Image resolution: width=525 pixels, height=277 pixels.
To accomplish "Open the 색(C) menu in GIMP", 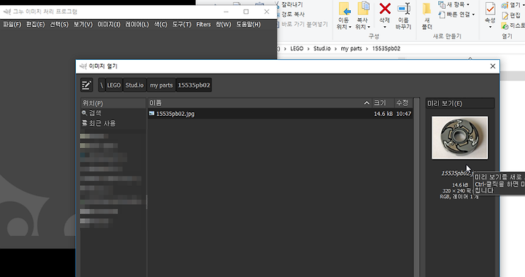I will click(x=160, y=25).
